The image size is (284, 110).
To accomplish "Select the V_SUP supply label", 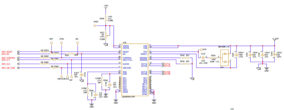I will [x=275, y=39].
